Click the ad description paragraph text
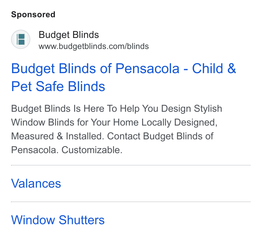This screenshot has height=238, width=262. point(117,129)
